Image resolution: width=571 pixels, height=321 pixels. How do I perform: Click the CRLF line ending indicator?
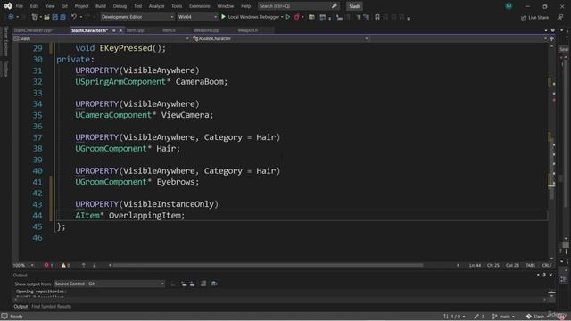(x=547, y=265)
